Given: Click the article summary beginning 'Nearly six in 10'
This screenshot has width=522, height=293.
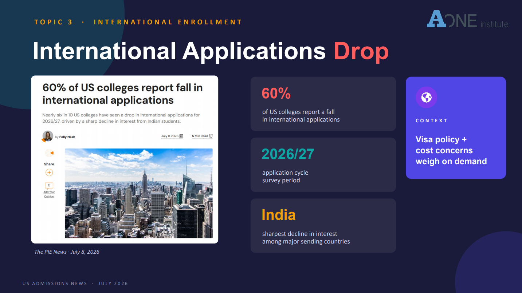Looking at the screenshot, I should click(x=121, y=118).
